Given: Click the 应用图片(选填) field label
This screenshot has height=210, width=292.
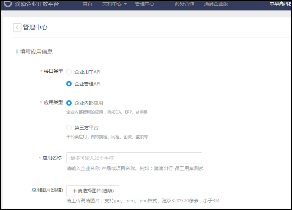Looking at the screenshot, I should click(47, 190).
